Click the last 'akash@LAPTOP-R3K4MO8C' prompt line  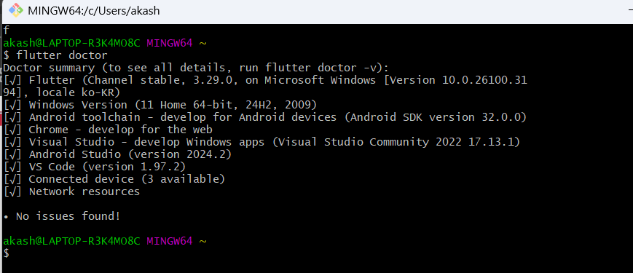point(105,241)
